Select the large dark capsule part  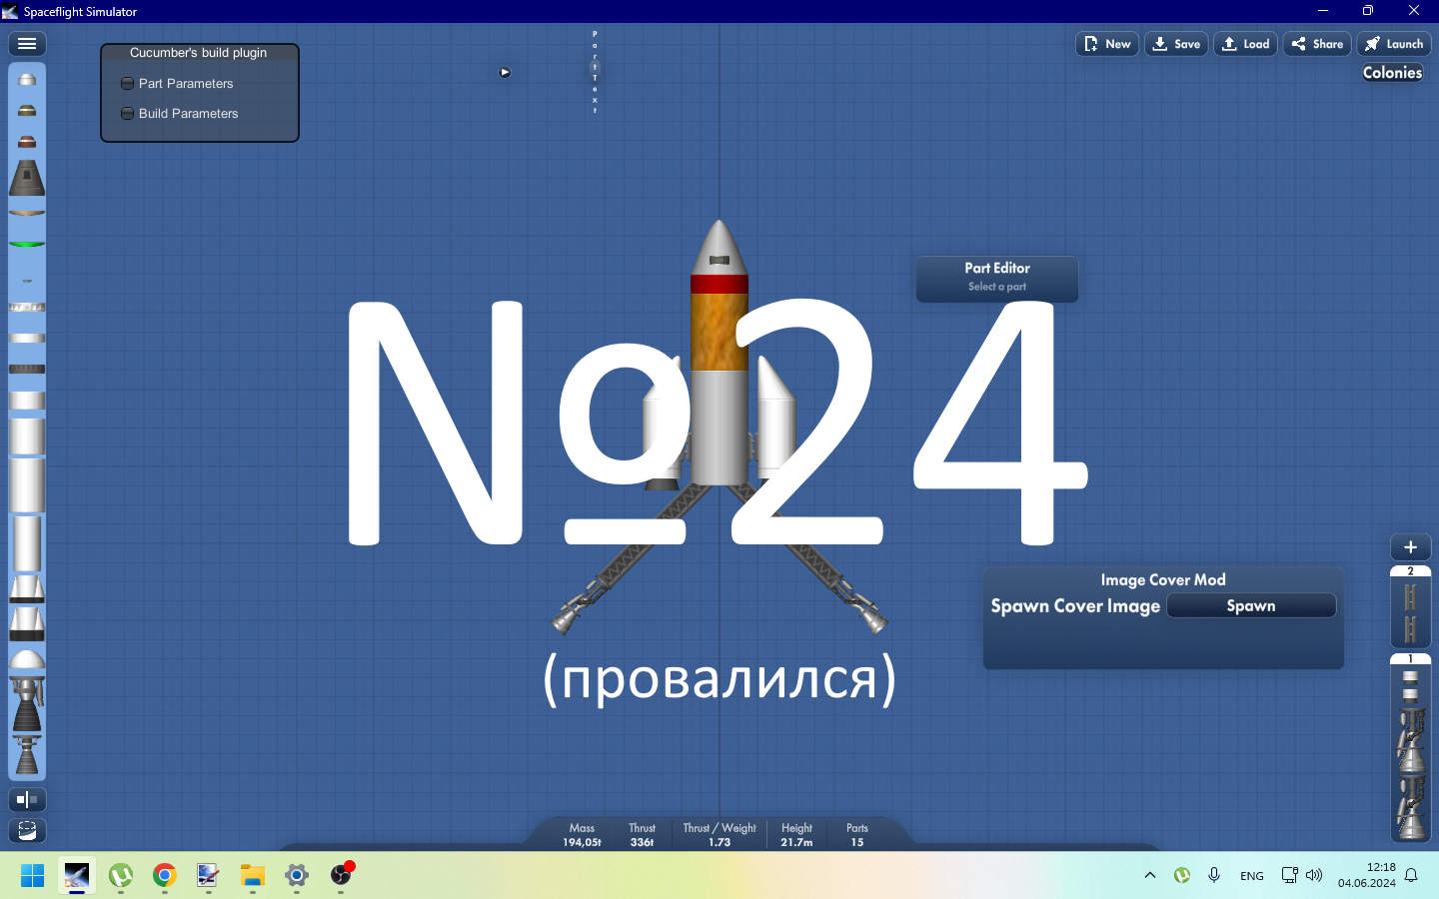[27, 178]
